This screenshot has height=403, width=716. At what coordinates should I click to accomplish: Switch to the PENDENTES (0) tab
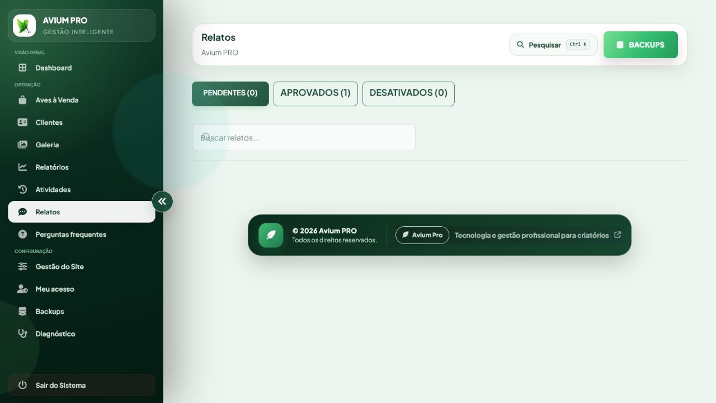pyautogui.click(x=230, y=93)
